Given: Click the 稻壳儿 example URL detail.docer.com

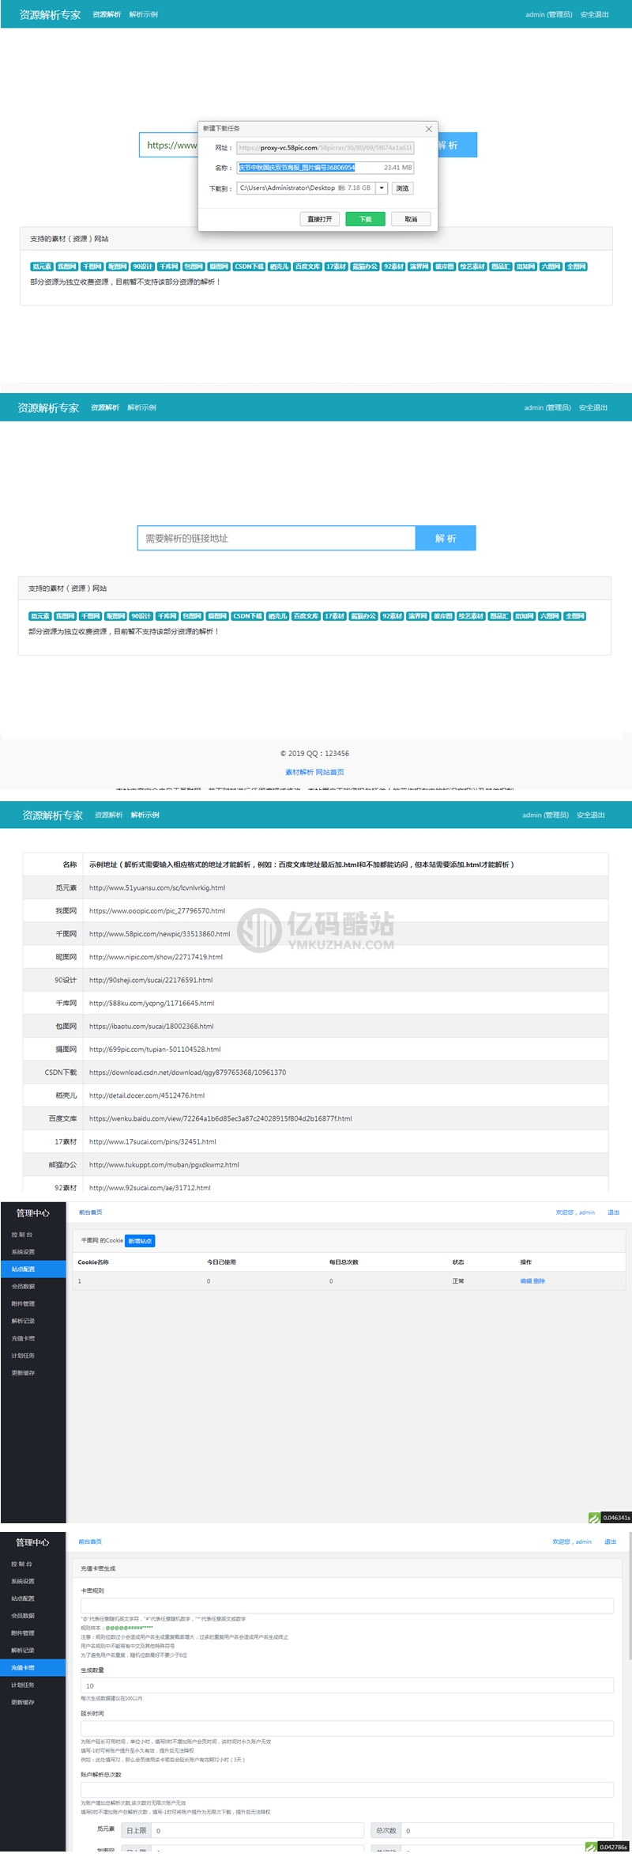Looking at the screenshot, I should tap(147, 1095).
